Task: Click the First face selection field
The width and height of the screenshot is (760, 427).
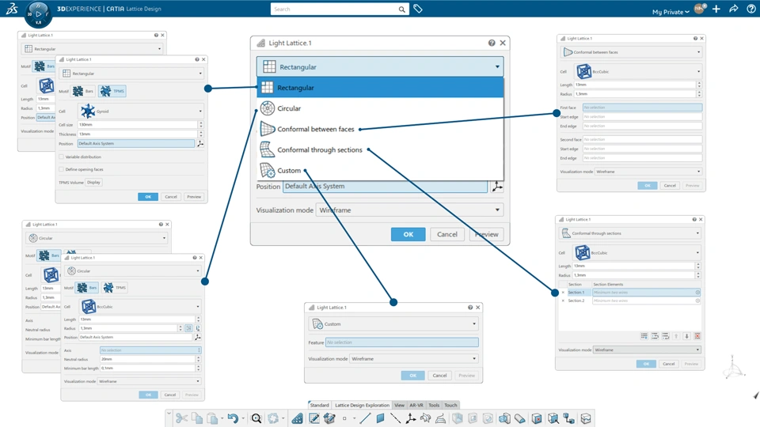Action: (642, 108)
